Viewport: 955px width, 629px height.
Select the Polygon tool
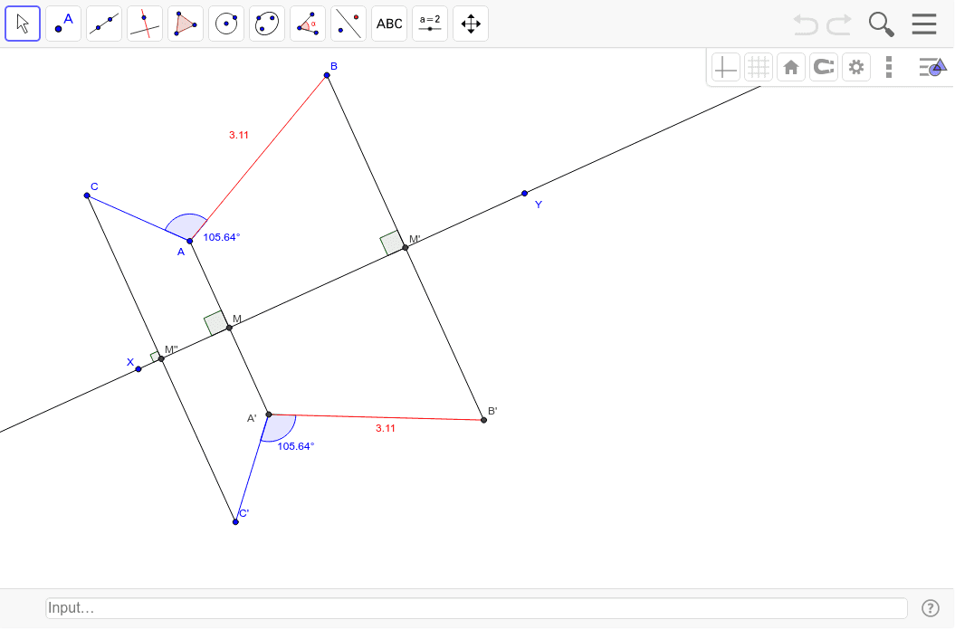[186, 24]
